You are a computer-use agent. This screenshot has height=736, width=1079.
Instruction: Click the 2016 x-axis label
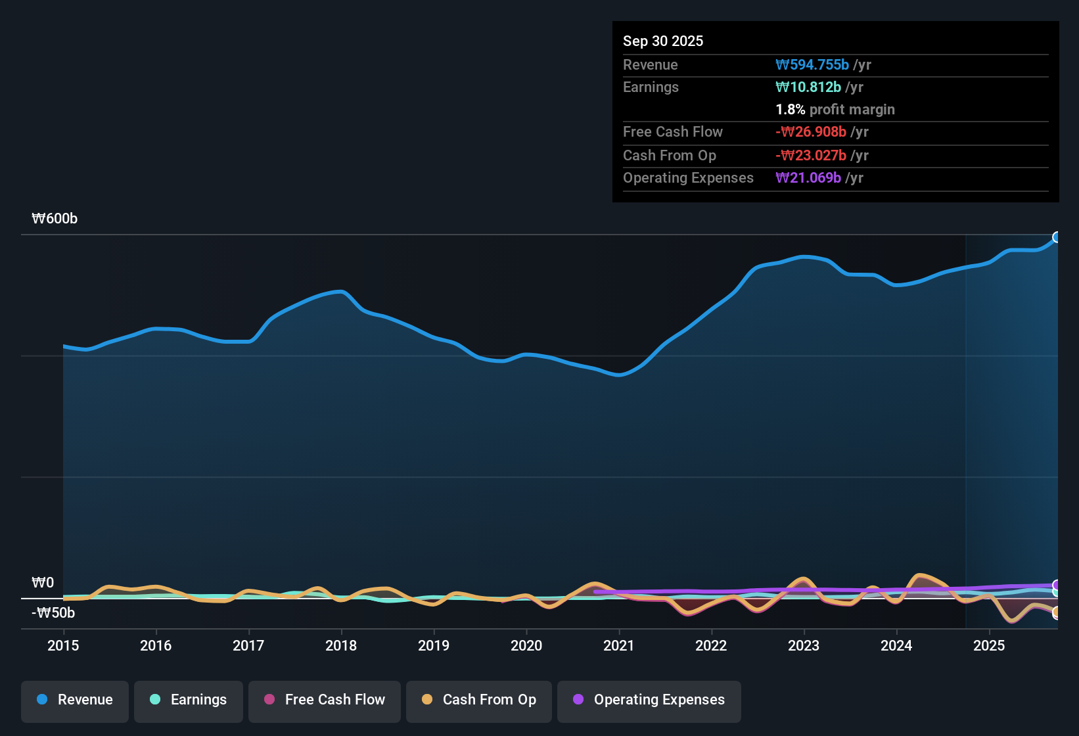156,646
